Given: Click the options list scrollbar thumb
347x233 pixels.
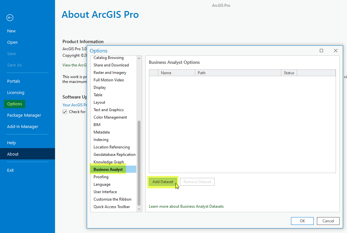Looking at the screenshot, I should 139,163.
